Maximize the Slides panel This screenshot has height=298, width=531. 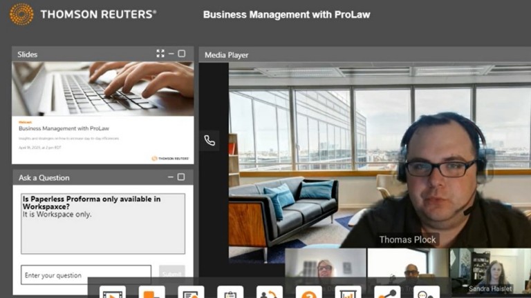tap(182, 54)
